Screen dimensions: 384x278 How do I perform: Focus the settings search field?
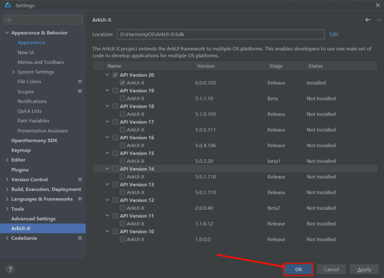pos(43,19)
